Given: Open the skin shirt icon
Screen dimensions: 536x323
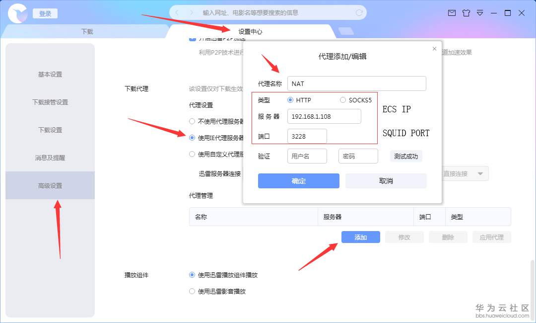Looking at the screenshot, I should point(466,13).
